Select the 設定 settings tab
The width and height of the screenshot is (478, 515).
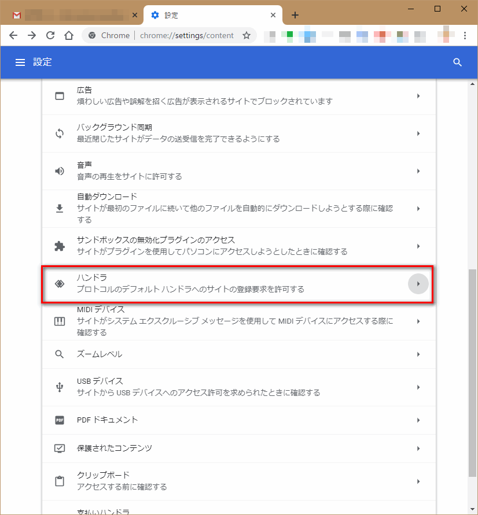pos(211,15)
